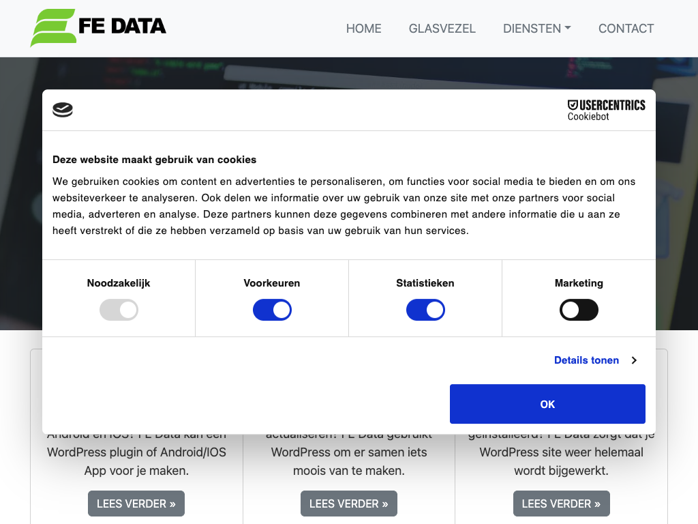Click the cookie notice heading text

pos(155,160)
